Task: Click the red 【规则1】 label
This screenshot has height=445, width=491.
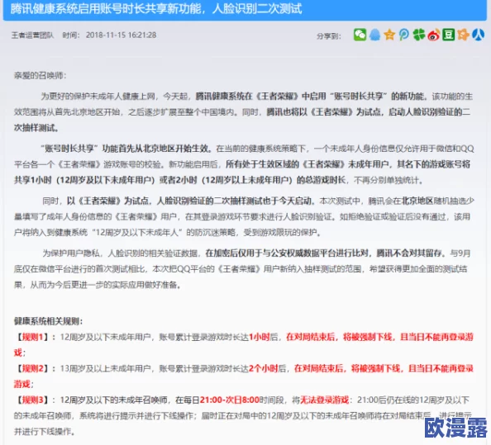Action: coord(32,337)
